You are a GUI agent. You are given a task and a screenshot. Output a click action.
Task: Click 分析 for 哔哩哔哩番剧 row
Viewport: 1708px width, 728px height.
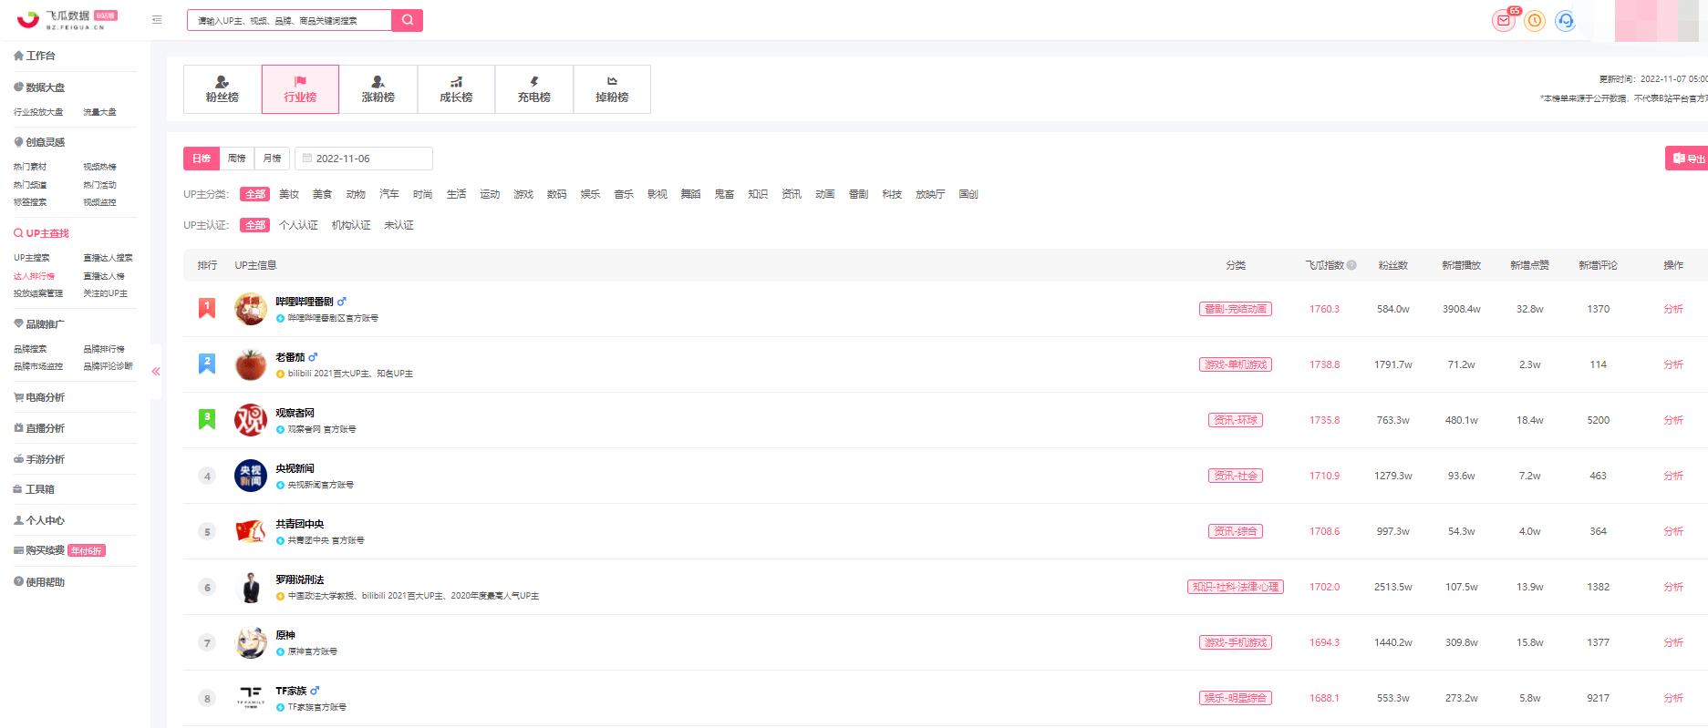1673,309
